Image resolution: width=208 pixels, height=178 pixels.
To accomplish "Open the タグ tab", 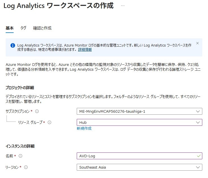I will [x=23, y=28].
